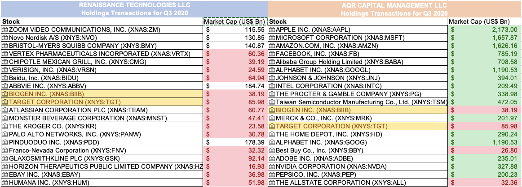Image resolution: width=522 pixels, height=187 pixels.
Task: Click stock icon for ATLASSIAN CORPORATION PLC
Action: coord(5,110)
